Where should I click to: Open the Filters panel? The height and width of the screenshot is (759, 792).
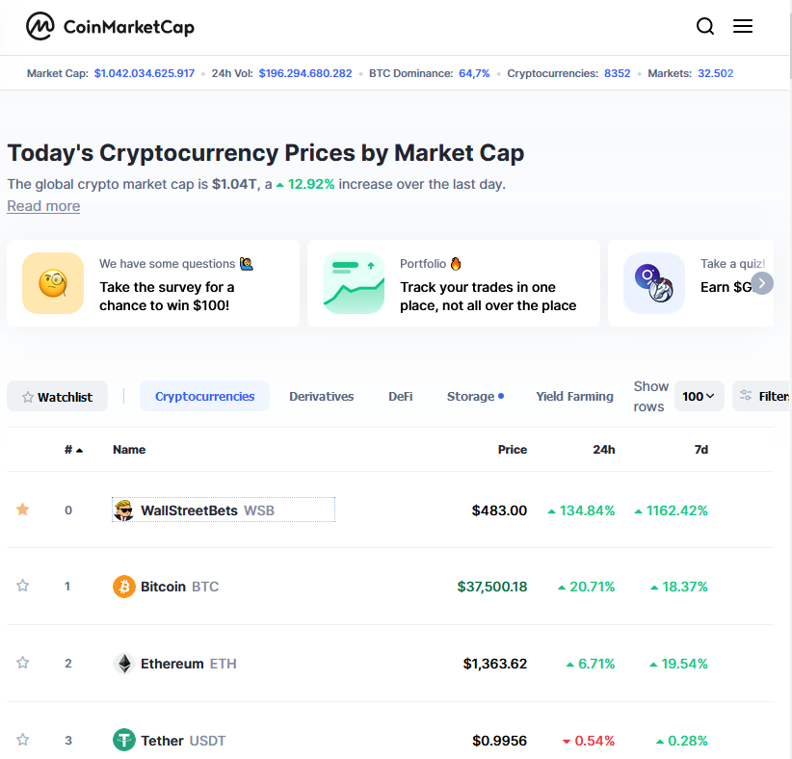[763, 396]
